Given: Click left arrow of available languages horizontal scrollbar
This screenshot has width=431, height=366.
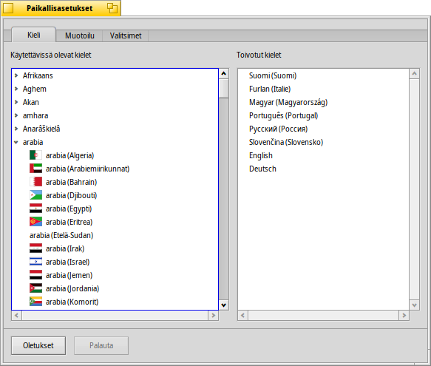Looking at the screenshot, I should (x=16, y=316).
